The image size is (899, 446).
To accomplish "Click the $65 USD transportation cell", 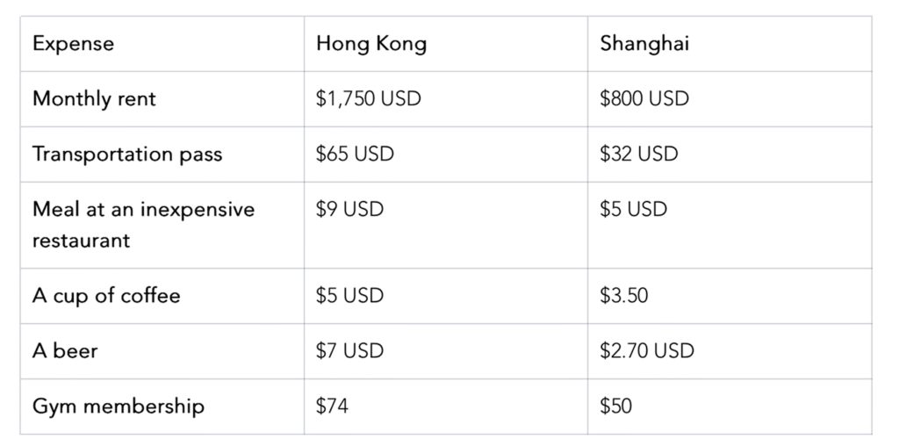I will coord(356,155).
